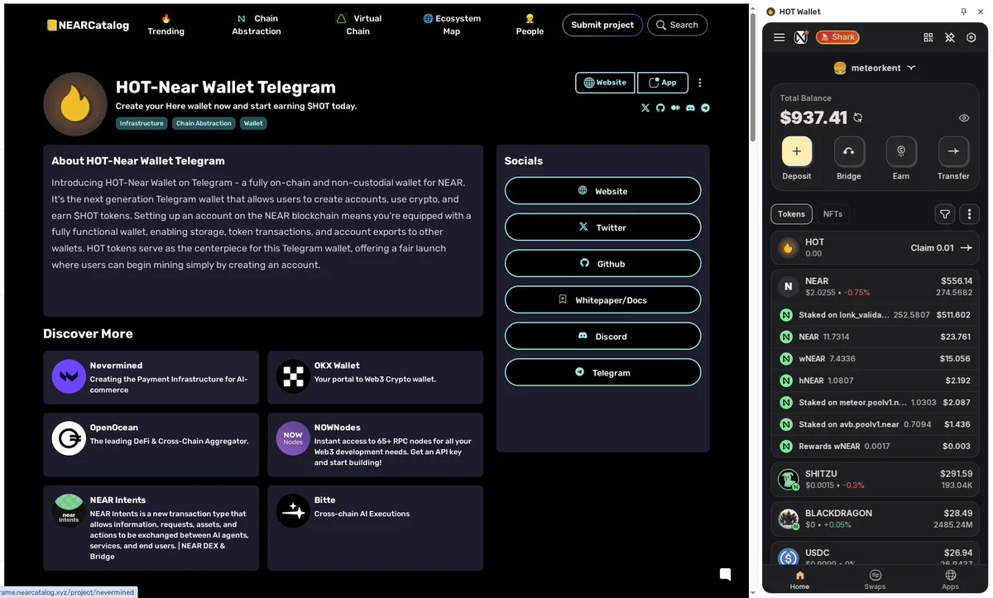Image resolution: width=993 pixels, height=598 pixels.
Task: Open the NEAR token row
Action: [x=875, y=286]
